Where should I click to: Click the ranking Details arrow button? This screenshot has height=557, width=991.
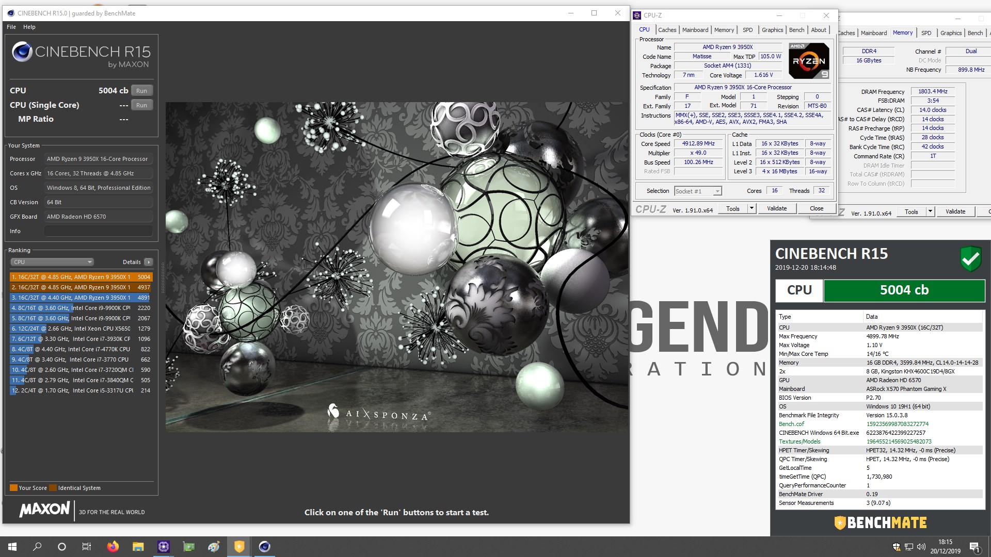coord(149,262)
